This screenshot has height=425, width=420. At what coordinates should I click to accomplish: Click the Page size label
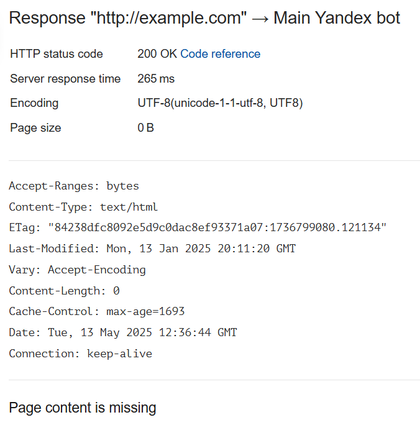(x=35, y=128)
